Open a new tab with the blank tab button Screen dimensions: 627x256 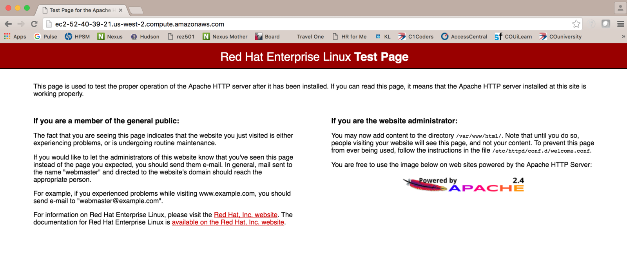coord(136,10)
